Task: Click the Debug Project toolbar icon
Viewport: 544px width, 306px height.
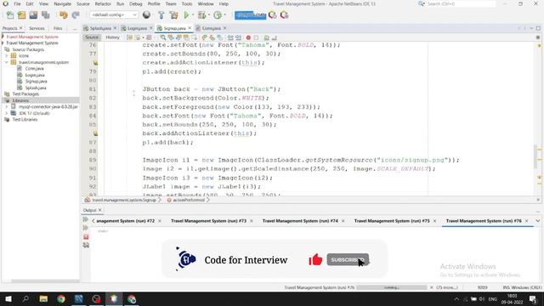Action: point(201,15)
